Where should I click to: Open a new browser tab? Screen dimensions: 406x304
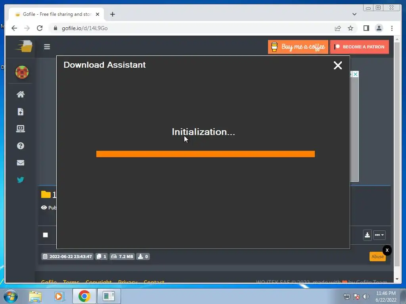[x=112, y=14]
